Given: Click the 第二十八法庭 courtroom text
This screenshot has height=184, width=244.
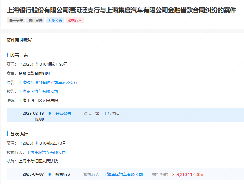Looking at the screenshot, I should pos(107,114).
